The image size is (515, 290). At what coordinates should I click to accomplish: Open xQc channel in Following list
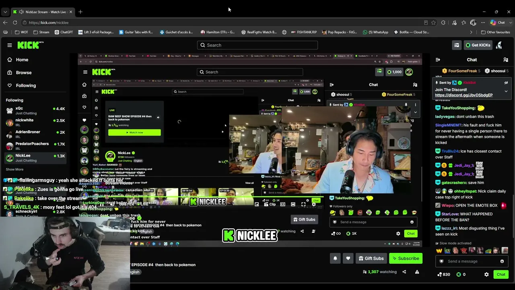click(x=35, y=111)
